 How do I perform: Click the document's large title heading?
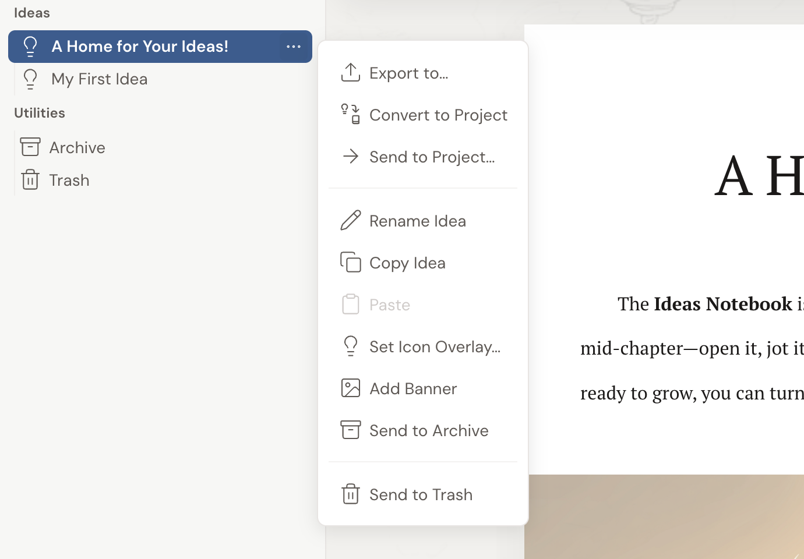tap(759, 175)
